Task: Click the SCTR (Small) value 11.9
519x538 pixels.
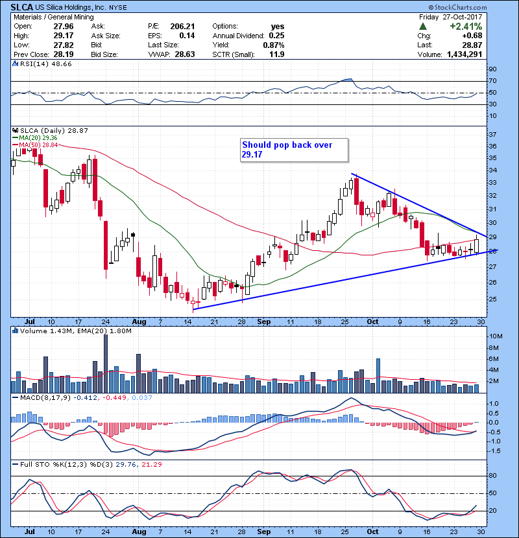Action: (277, 54)
